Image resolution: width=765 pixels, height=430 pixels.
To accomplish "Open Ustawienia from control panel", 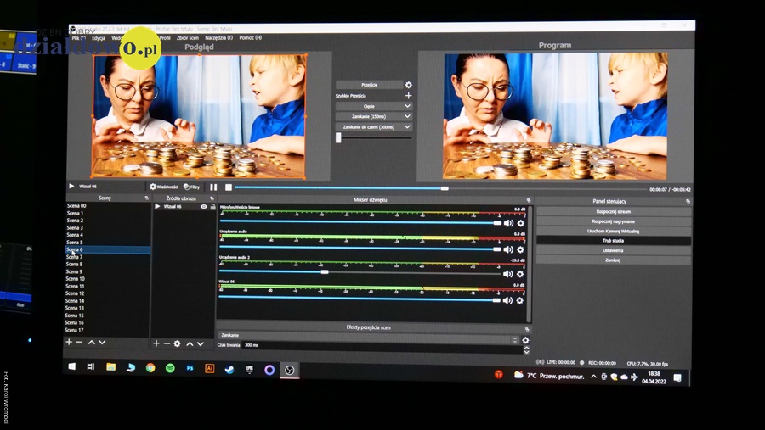I will pyautogui.click(x=613, y=250).
